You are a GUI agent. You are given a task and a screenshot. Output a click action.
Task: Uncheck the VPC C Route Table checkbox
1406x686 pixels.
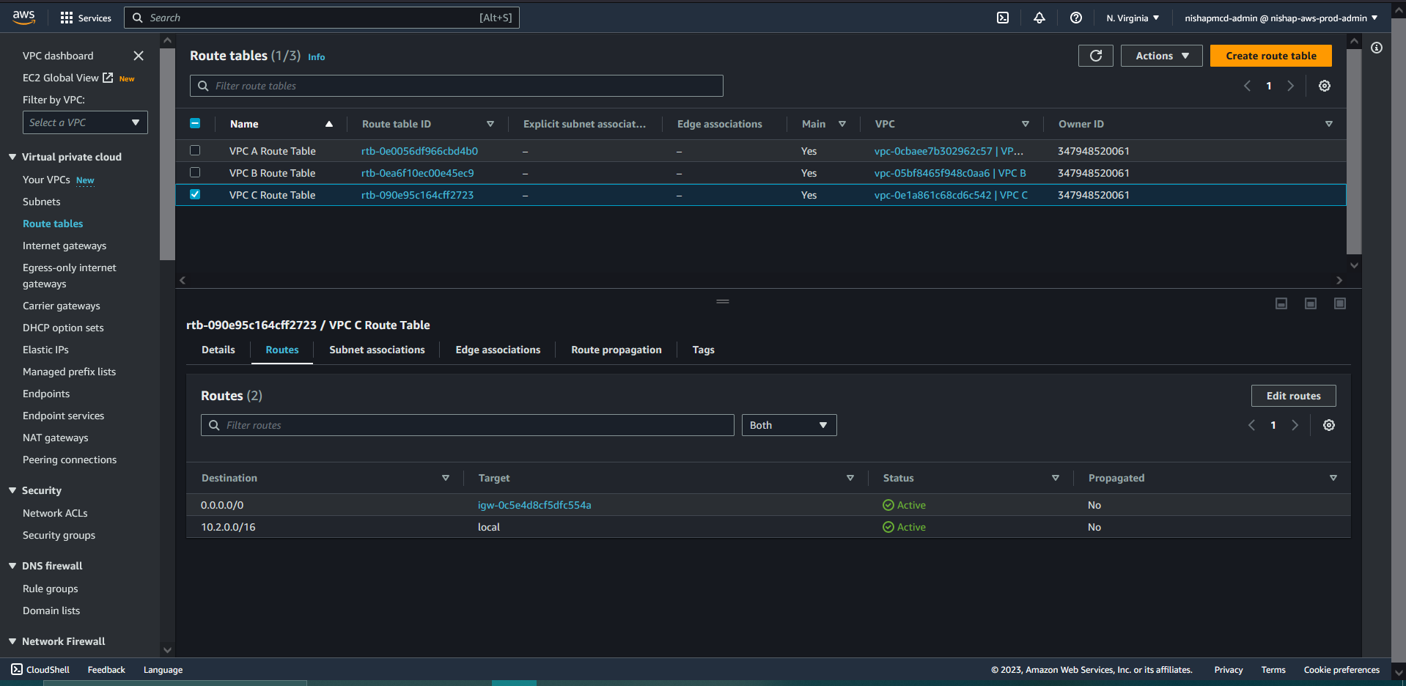[195, 194]
